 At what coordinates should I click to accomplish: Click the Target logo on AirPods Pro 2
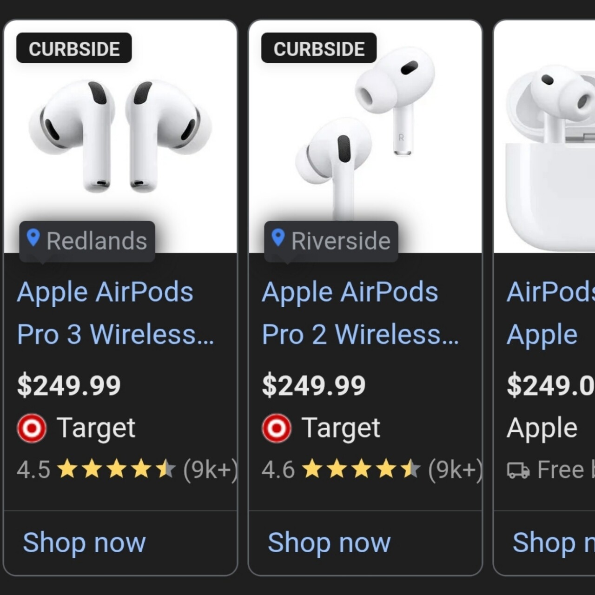277,428
